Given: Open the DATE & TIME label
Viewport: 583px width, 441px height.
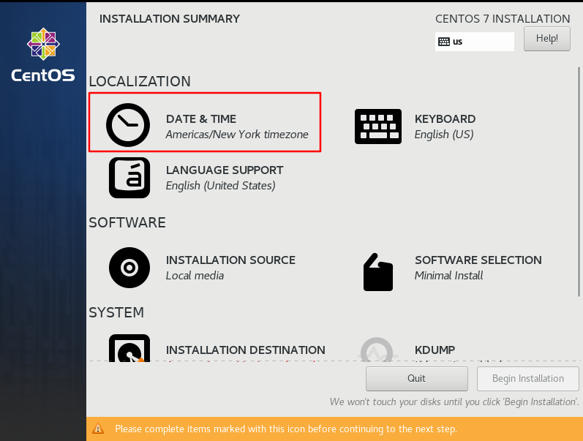Looking at the screenshot, I should pos(201,119).
